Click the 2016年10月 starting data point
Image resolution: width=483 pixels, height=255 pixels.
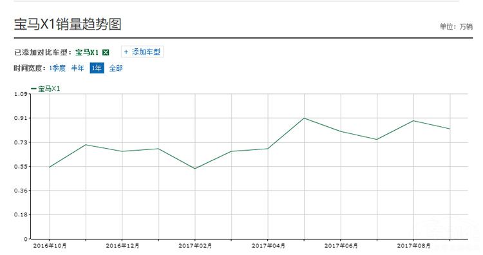coord(50,167)
